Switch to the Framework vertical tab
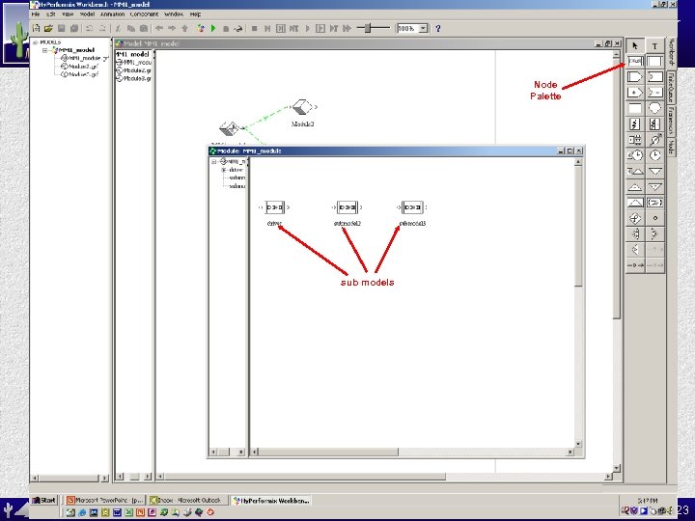This screenshot has width=695, height=521. [671, 121]
